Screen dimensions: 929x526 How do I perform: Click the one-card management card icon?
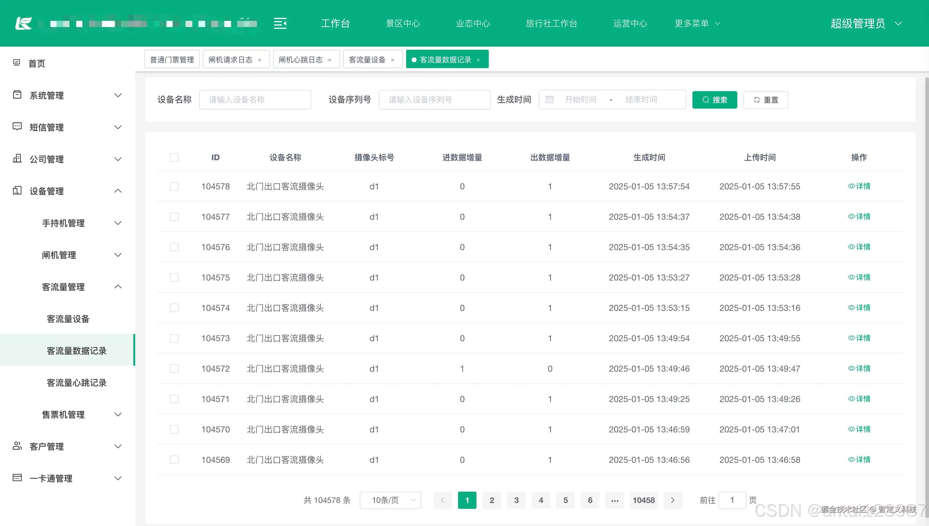tap(17, 478)
